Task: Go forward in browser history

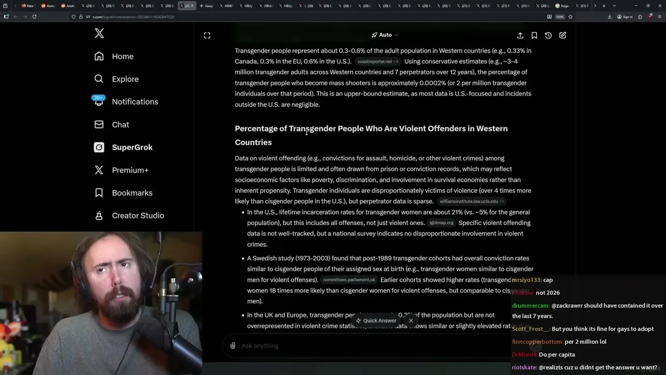Action: click(x=24, y=17)
